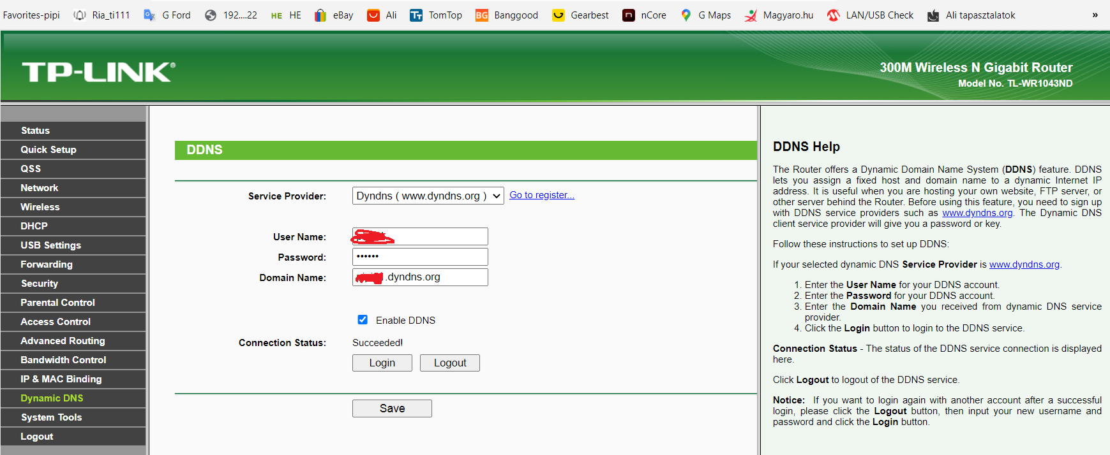Click Logout in the sidebar menu
Image resolution: width=1110 pixels, height=455 pixels.
point(73,437)
